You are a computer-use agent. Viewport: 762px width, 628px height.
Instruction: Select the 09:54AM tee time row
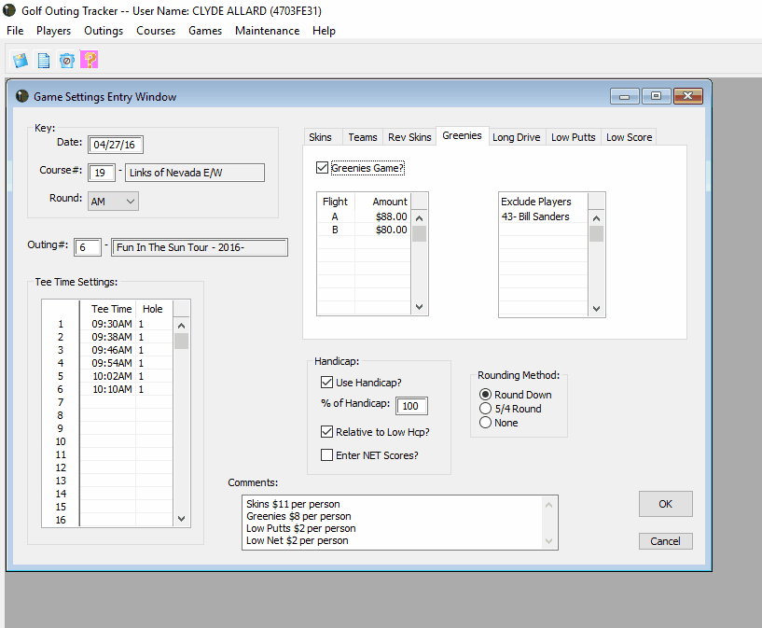(x=125, y=363)
